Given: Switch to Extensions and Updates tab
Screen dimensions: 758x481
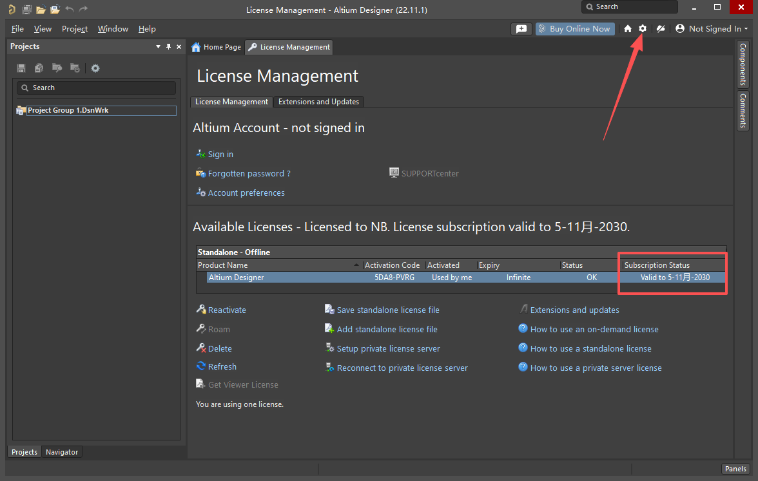Looking at the screenshot, I should pos(318,102).
